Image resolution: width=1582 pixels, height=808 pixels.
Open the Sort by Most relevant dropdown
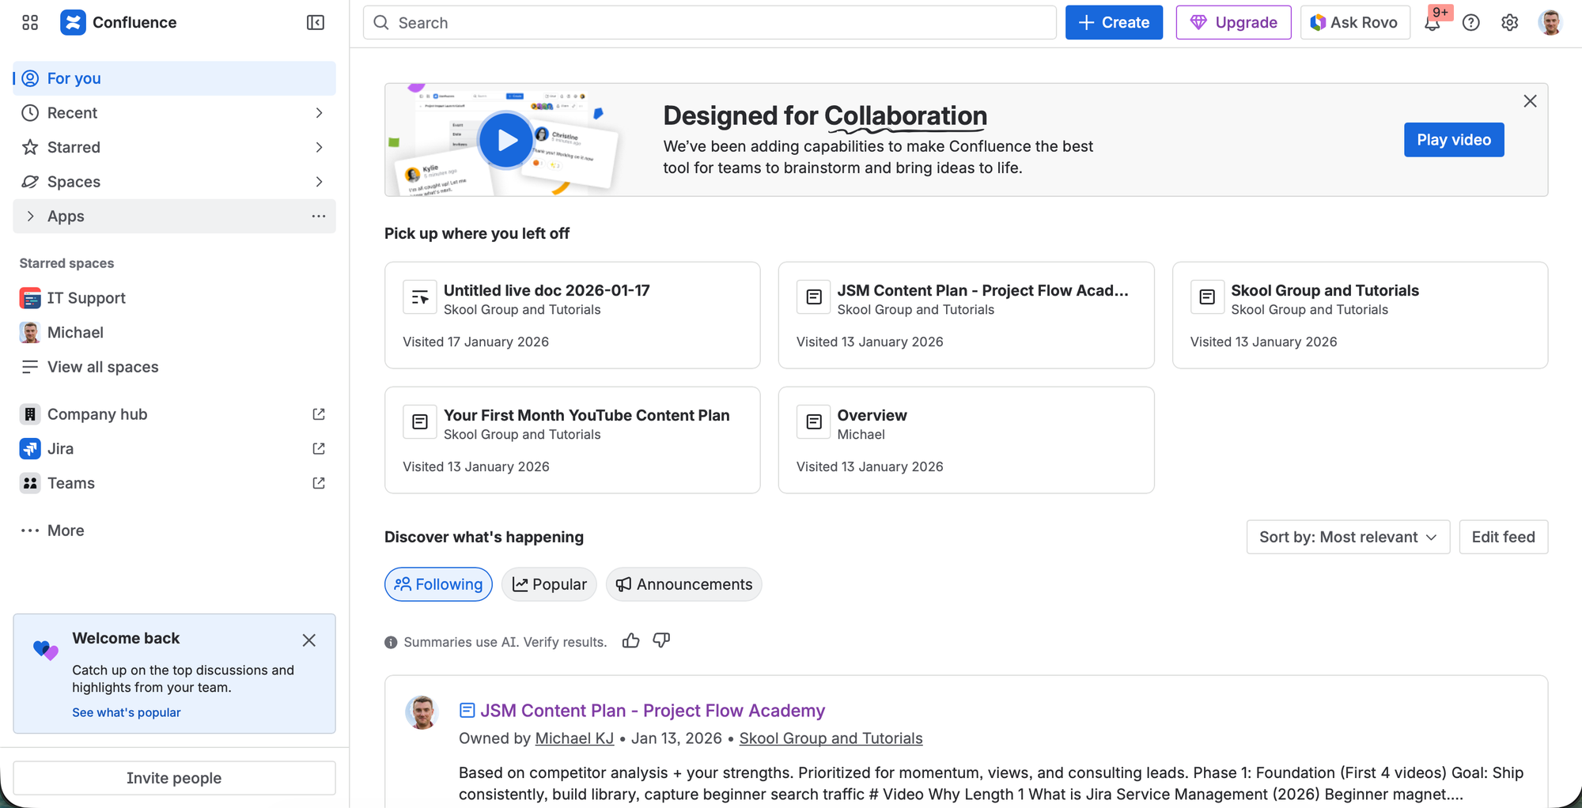pos(1347,537)
